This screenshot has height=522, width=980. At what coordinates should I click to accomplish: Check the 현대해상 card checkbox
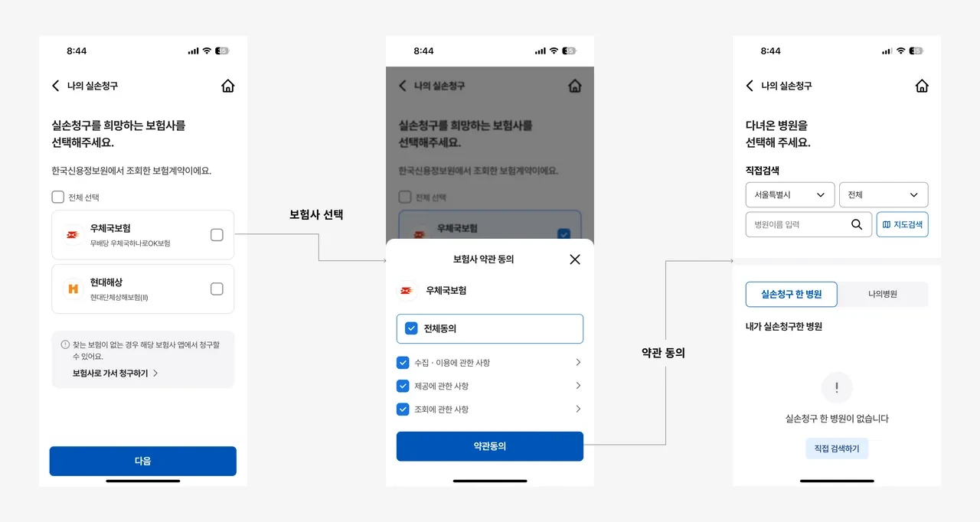pos(217,289)
